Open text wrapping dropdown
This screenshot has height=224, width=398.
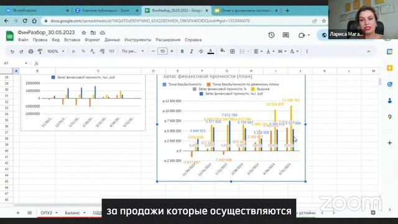[x=282, y=51]
